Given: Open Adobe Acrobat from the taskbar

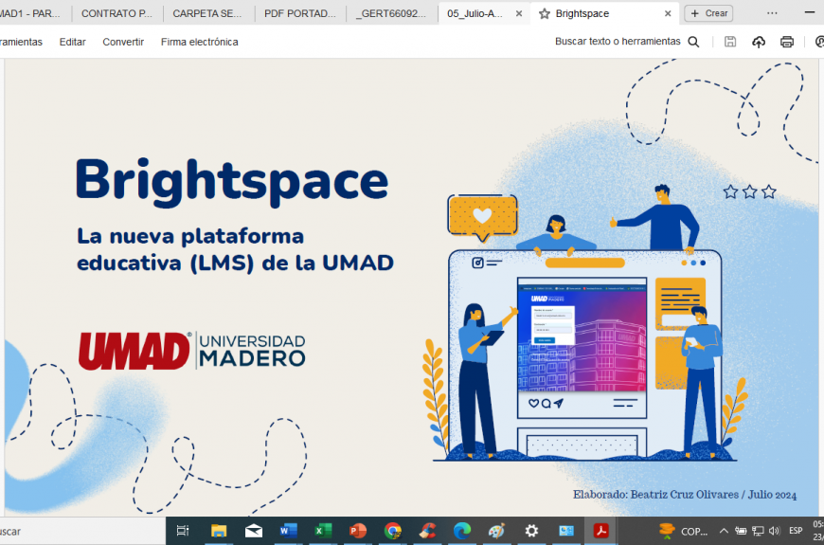Looking at the screenshot, I should 600,531.
